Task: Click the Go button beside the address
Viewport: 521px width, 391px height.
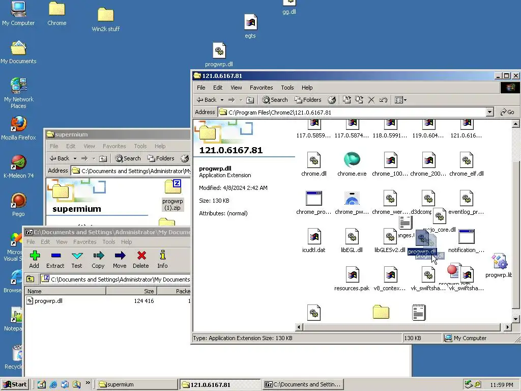Action: pyautogui.click(x=507, y=112)
